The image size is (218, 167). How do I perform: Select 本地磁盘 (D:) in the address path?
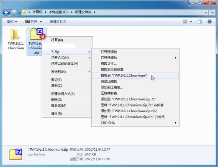pyautogui.click(x=59, y=12)
